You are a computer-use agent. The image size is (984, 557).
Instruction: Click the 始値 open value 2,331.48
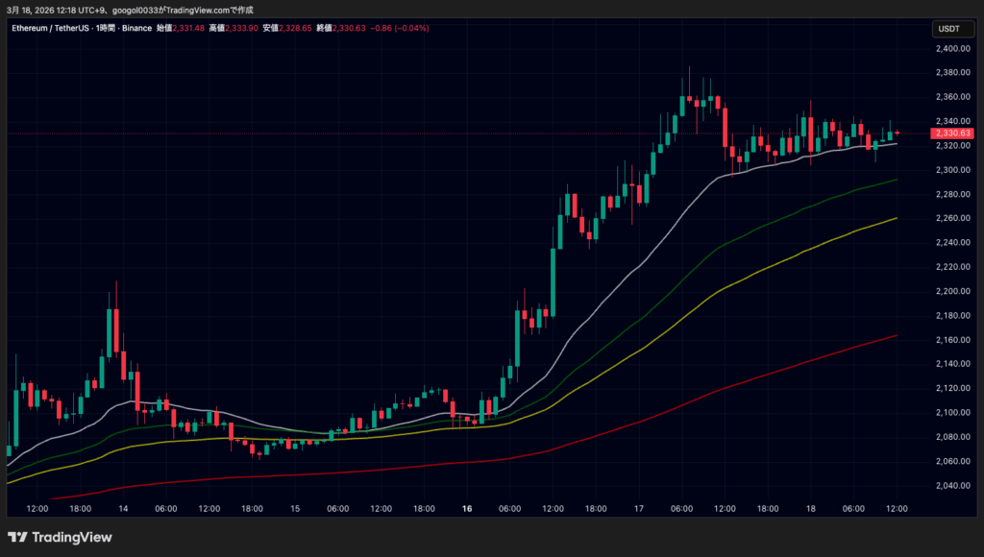(x=190, y=28)
